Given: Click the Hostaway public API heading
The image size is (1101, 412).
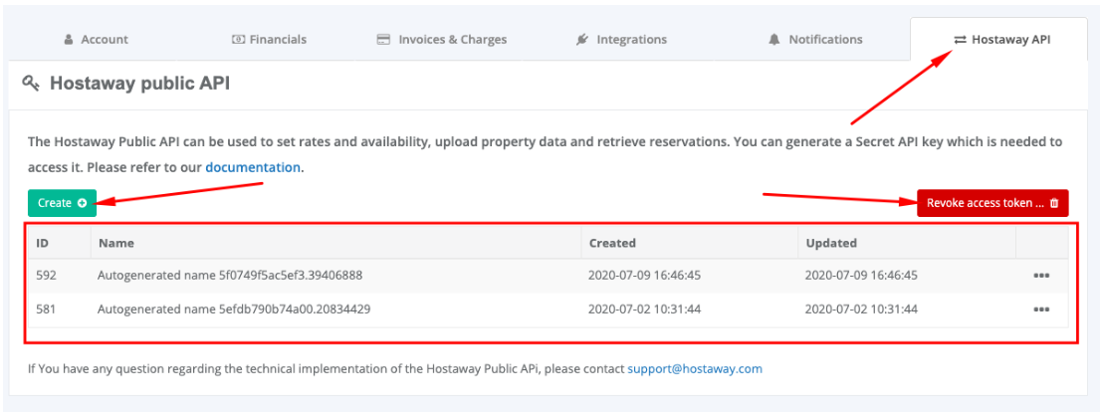Looking at the screenshot, I should click(x=139, y=85).
